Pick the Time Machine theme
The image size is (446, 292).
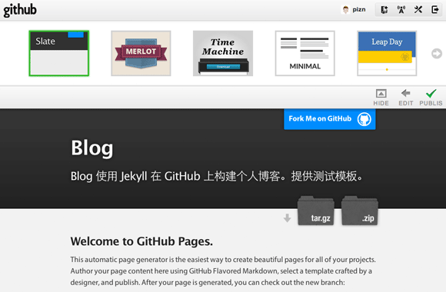[x=223, y=54]
